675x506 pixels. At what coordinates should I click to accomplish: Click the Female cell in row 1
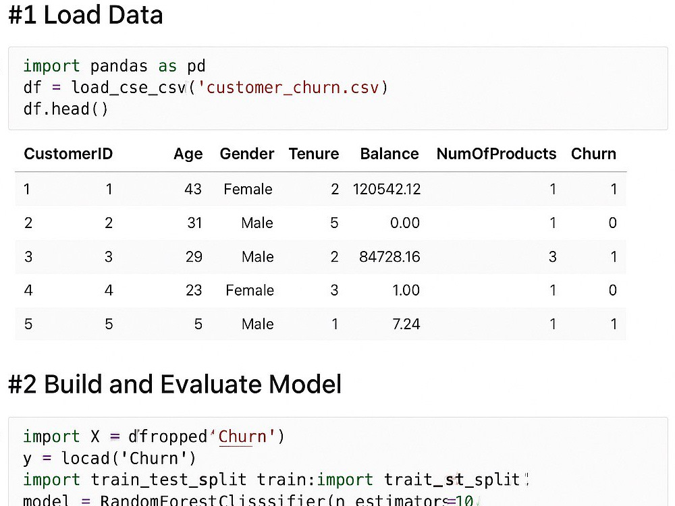point(248,189)
